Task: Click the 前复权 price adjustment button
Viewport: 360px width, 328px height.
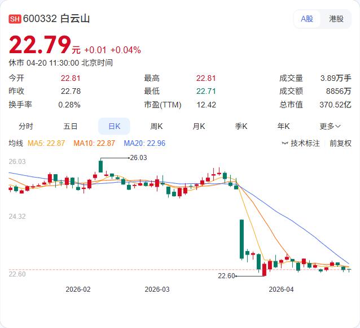Action: [x=340, y=143]
